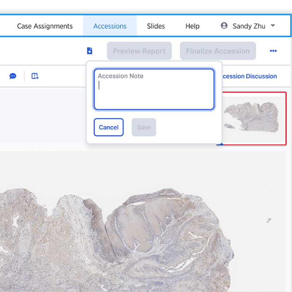The image size is (292, 292).
Task: Open the Case Assignments tab
Action: point(45,26)
